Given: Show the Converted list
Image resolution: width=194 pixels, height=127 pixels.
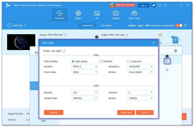Looking at the screenshot, I should click(106, 25).
